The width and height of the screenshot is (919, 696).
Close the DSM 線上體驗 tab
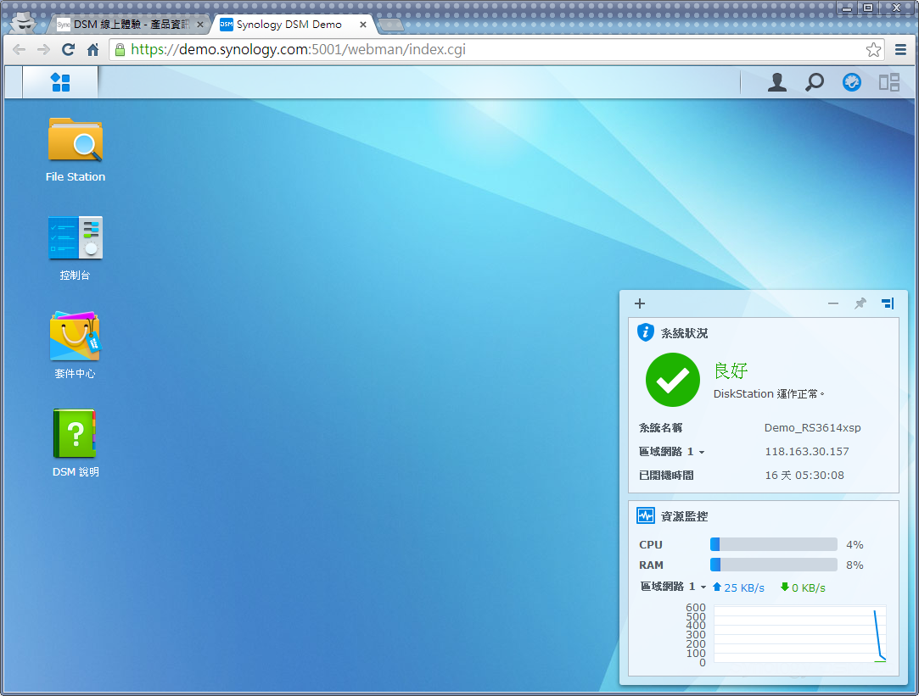[x=200, y=25]
